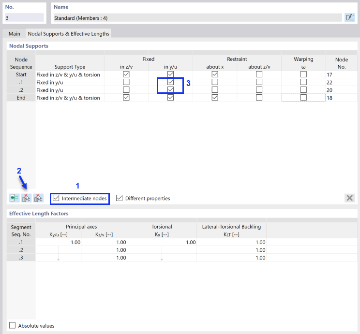Select the End row header

[21, 98]
